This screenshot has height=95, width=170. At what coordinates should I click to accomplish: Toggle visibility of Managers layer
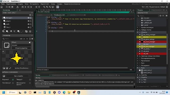[x=28, y=18]
